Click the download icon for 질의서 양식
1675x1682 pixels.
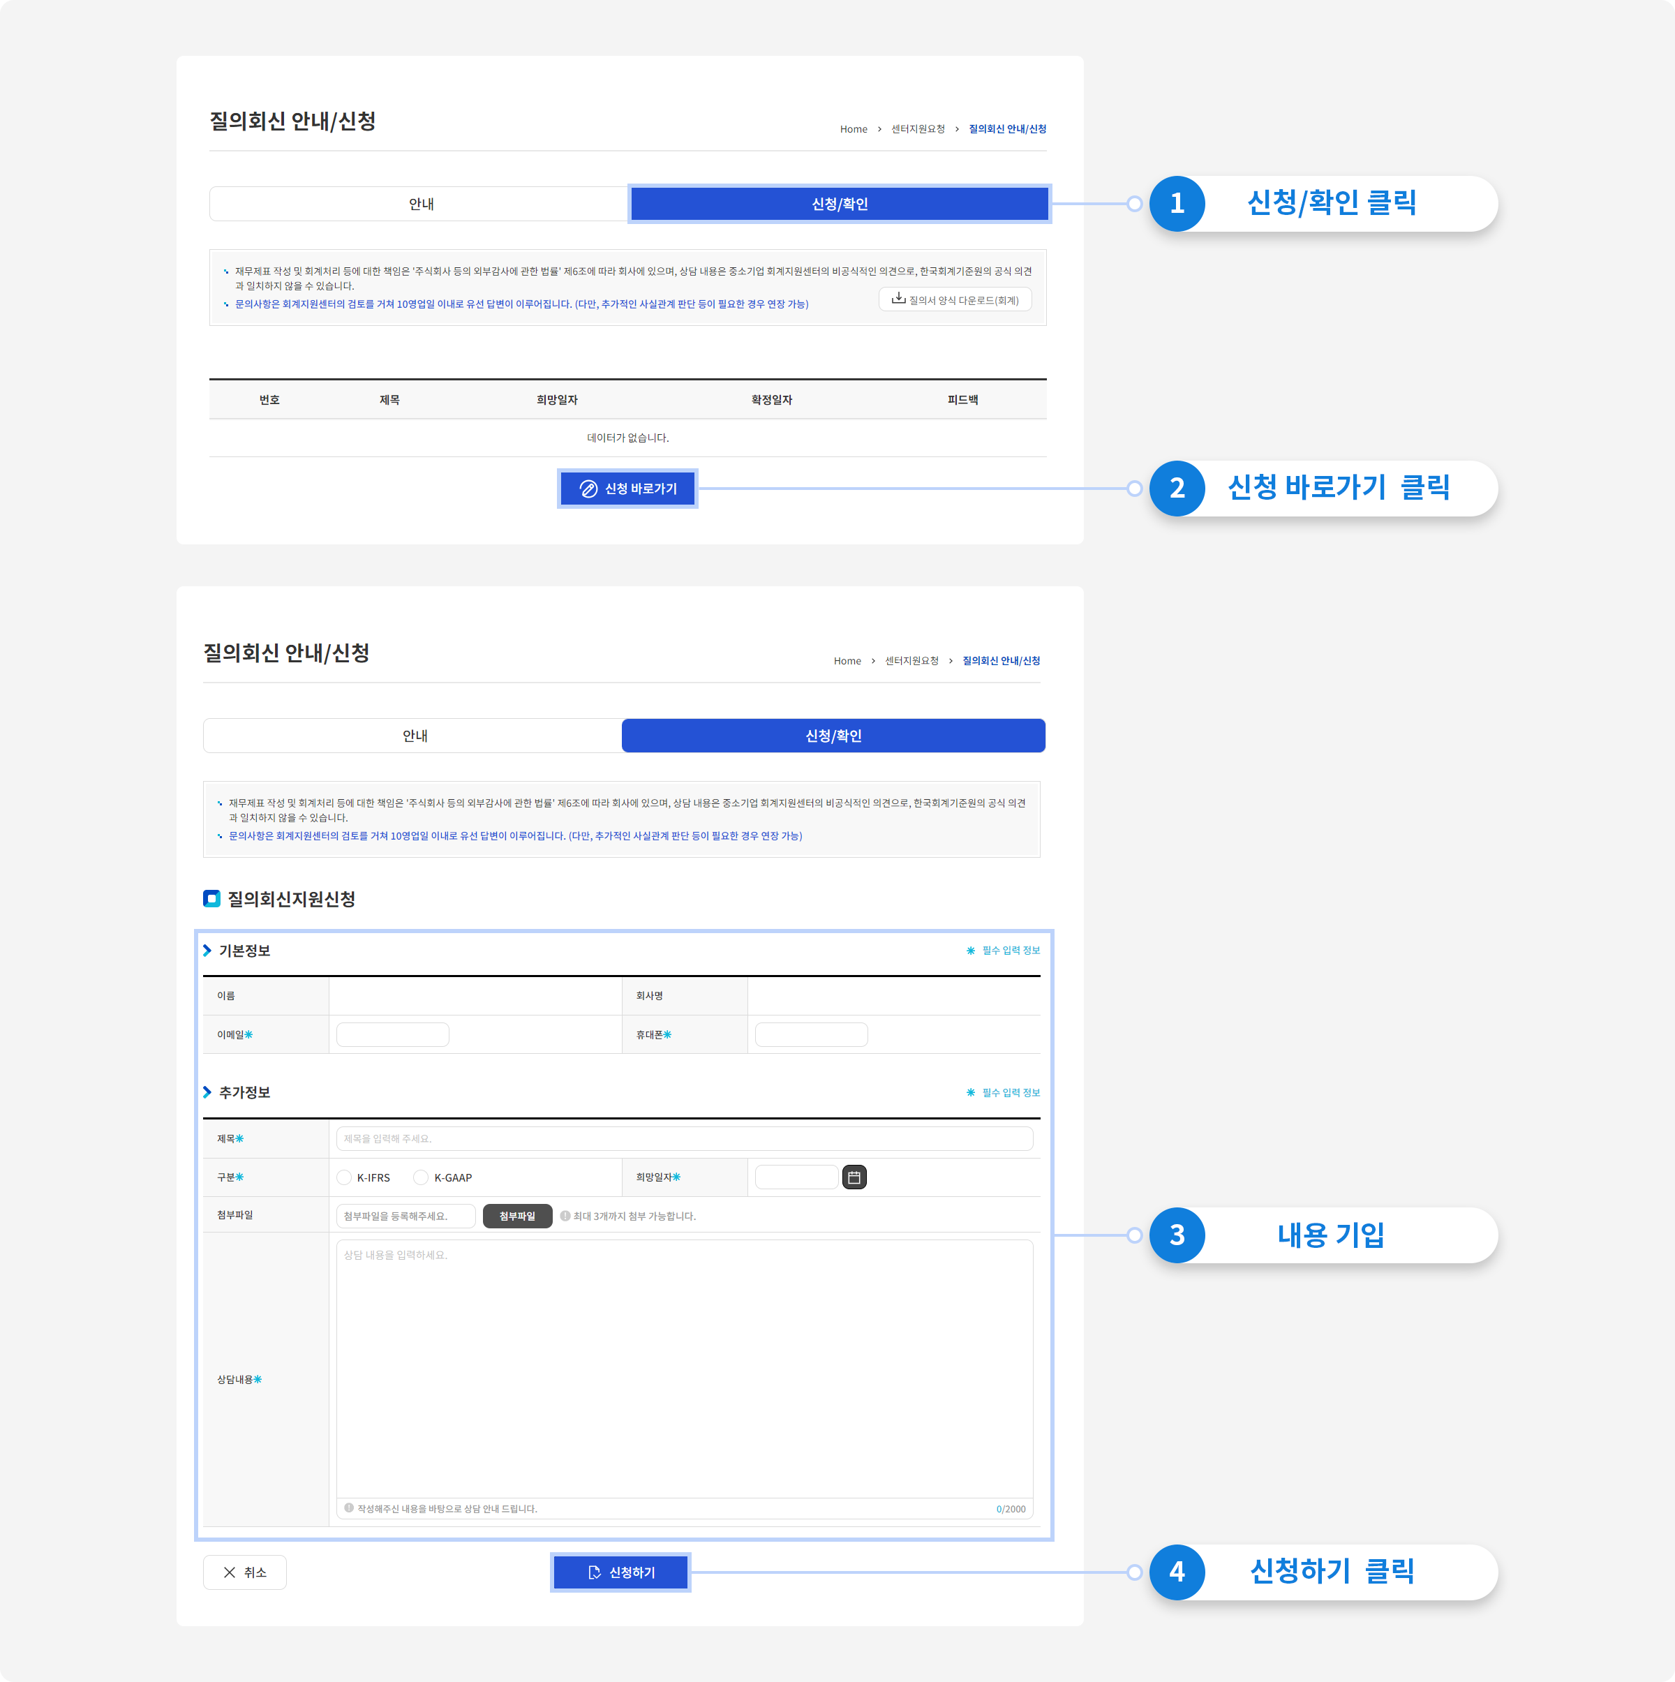[898, 299]
